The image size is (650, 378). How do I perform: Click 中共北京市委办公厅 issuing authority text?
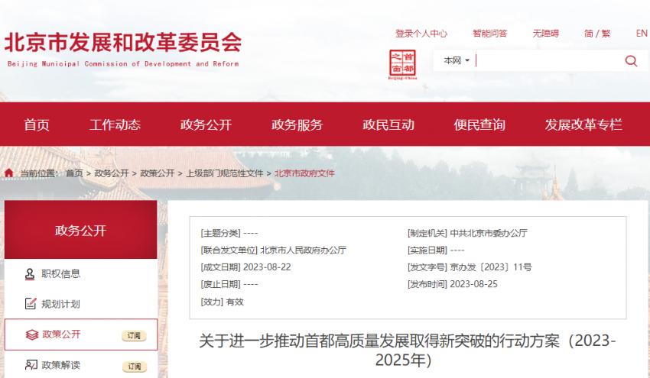tap(489, 233)
